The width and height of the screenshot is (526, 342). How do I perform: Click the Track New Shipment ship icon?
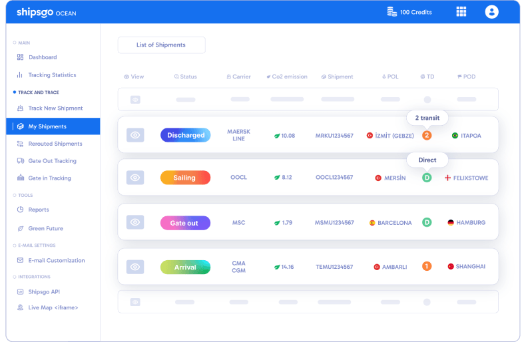(x=20, y=108)
